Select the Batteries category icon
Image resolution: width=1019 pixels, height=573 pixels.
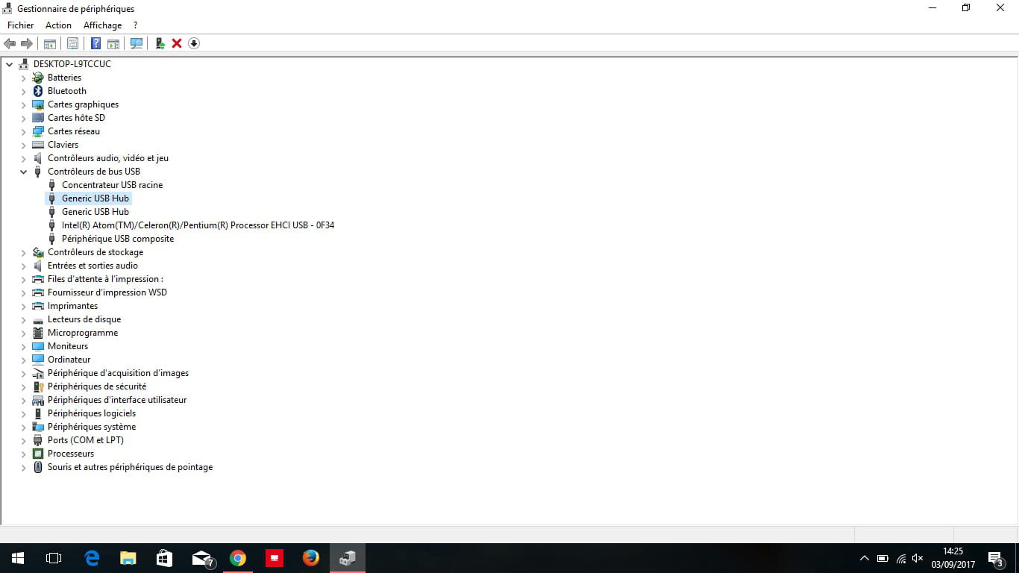(x=38, y=78)
